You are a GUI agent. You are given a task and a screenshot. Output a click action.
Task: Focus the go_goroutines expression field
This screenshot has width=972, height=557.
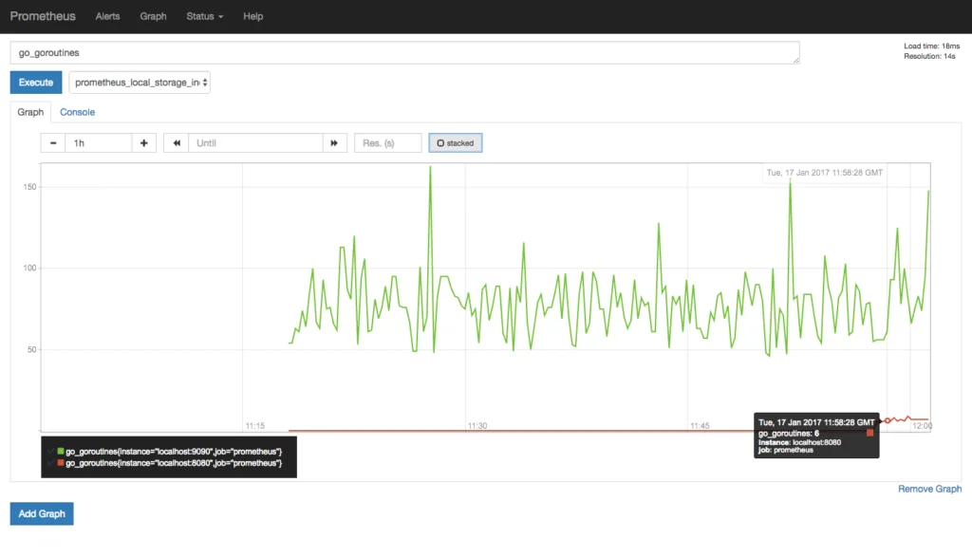pos(404,53)
